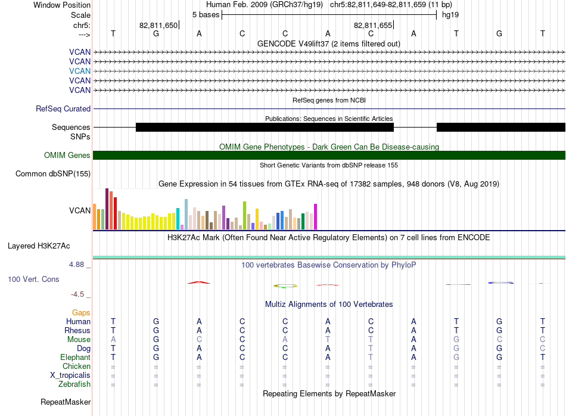The height and width of the screenshot is (416, 566).
Task: Click the blue PhyloP mark on the right
Action: pyautogui.click(x=500, y=282)
